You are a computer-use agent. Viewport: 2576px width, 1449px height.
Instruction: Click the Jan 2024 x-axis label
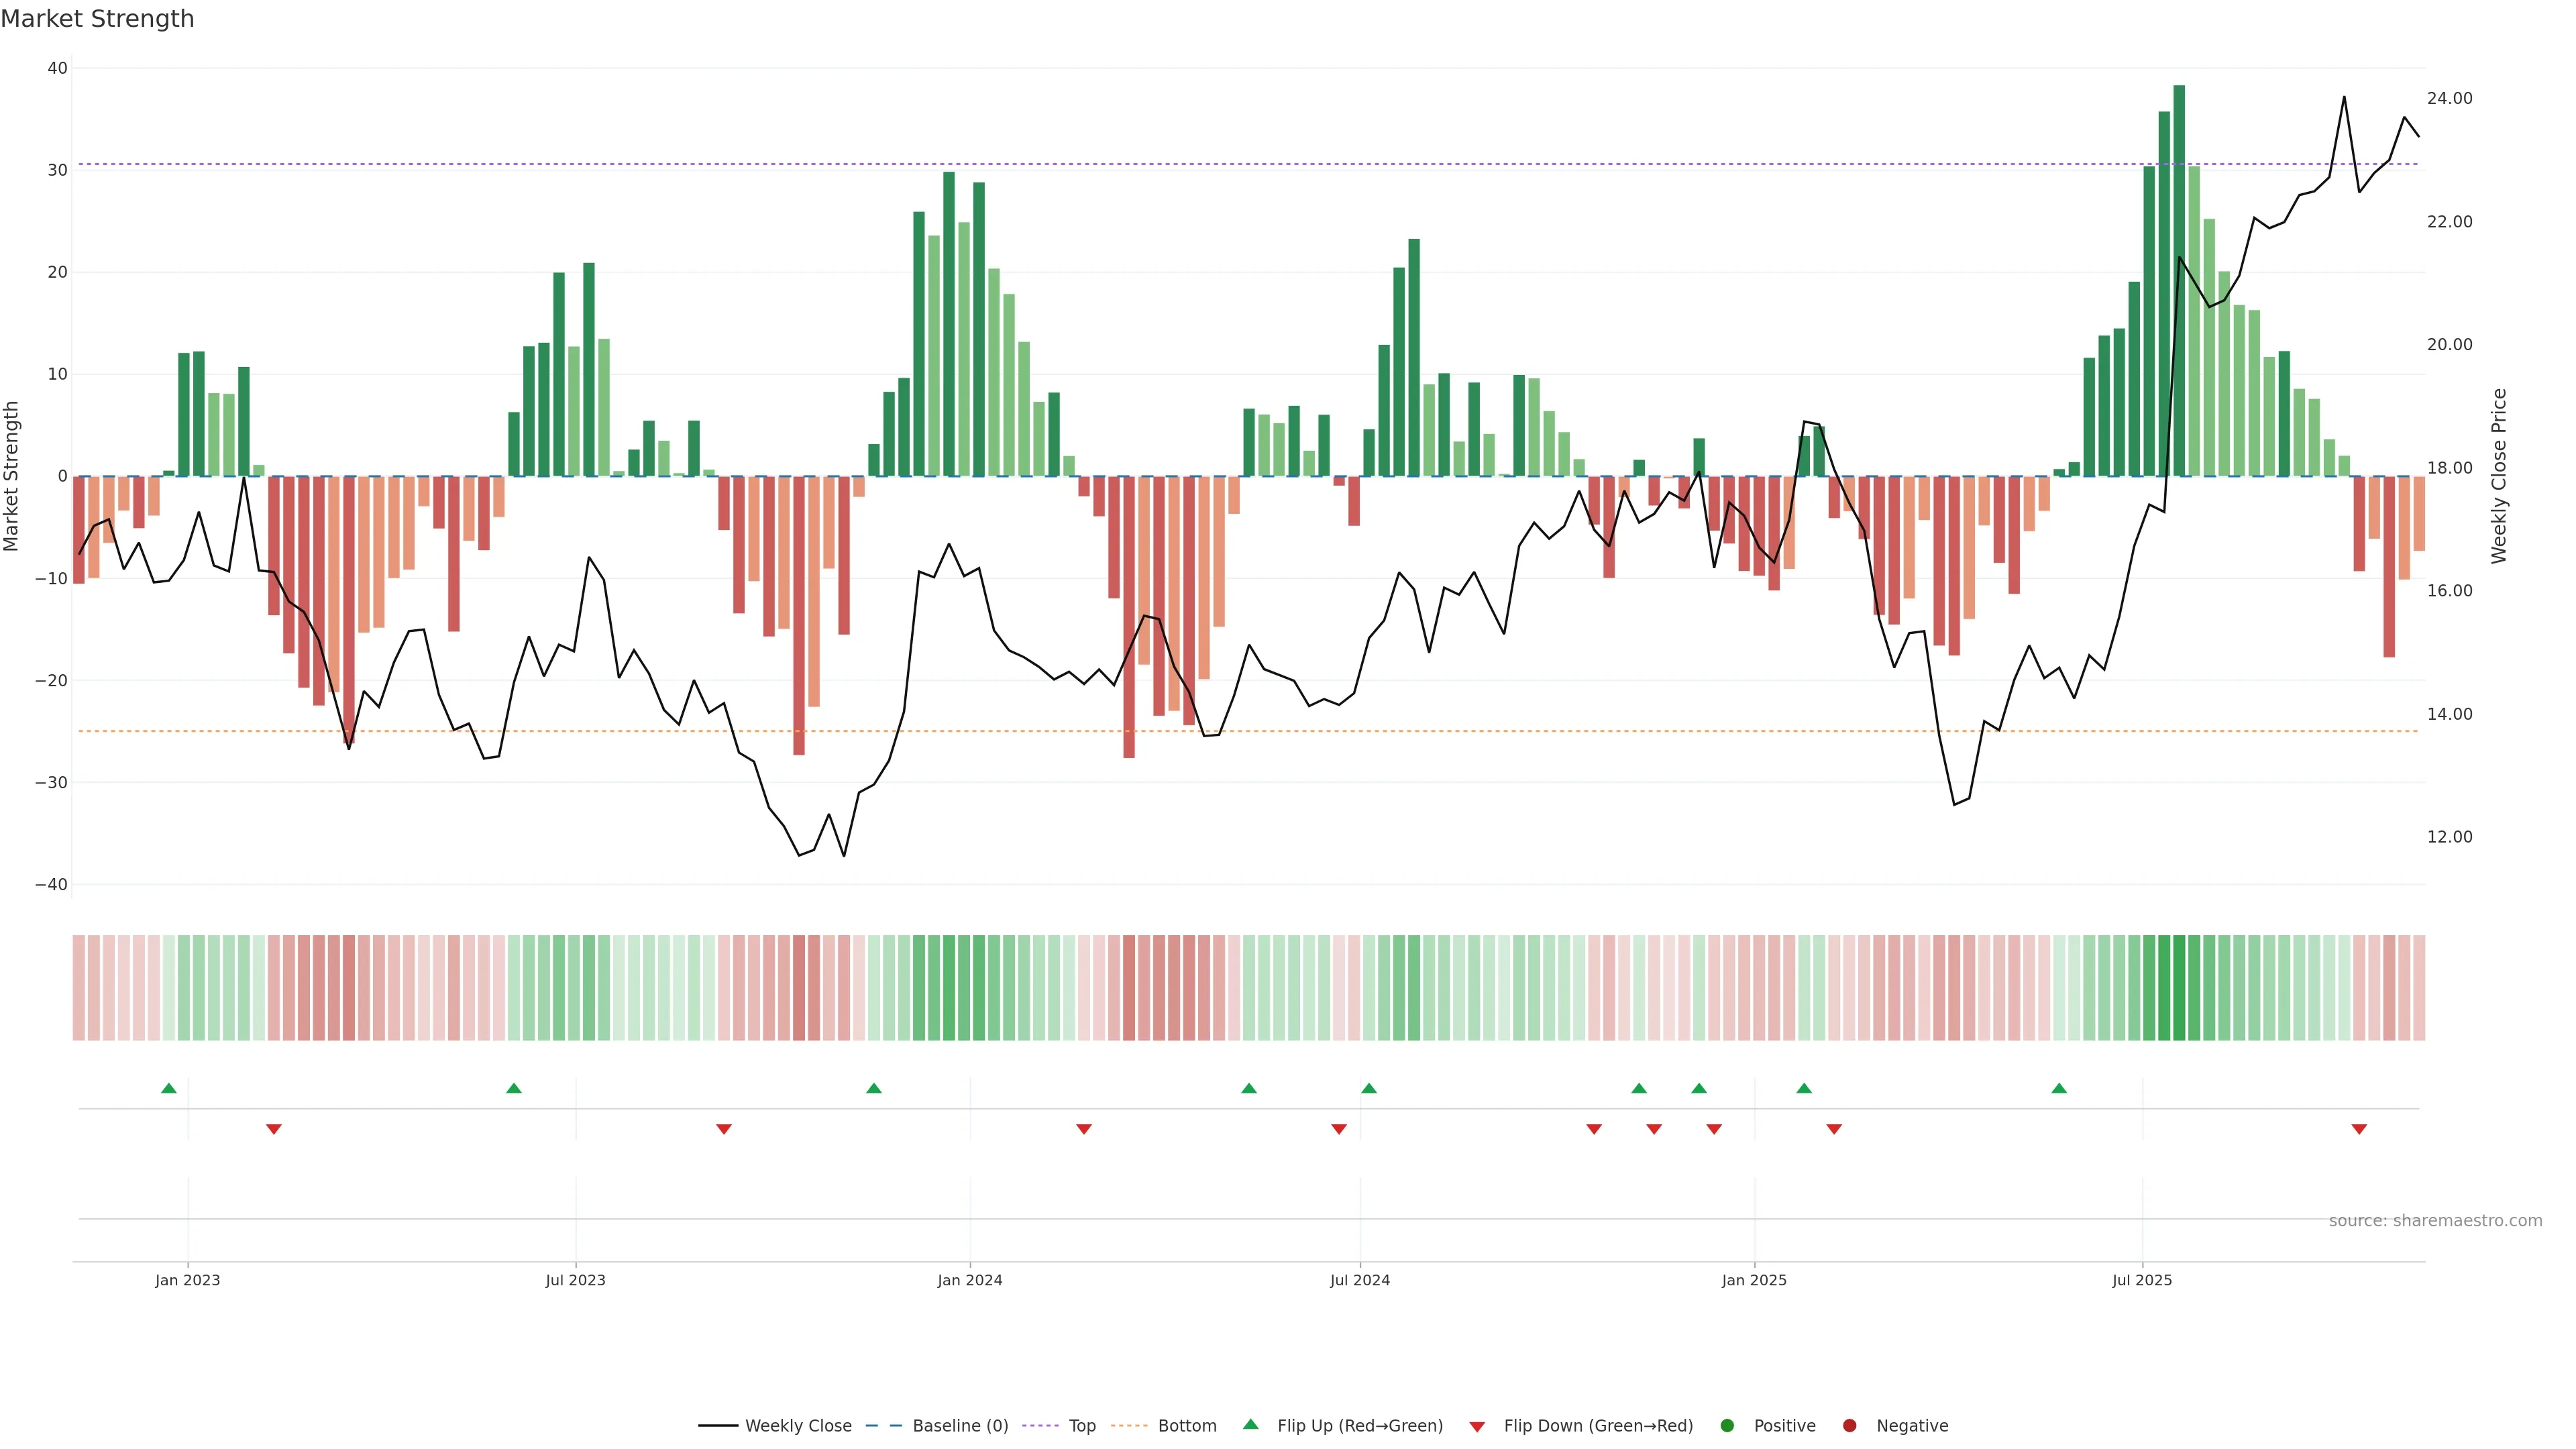coord(969,1280)
